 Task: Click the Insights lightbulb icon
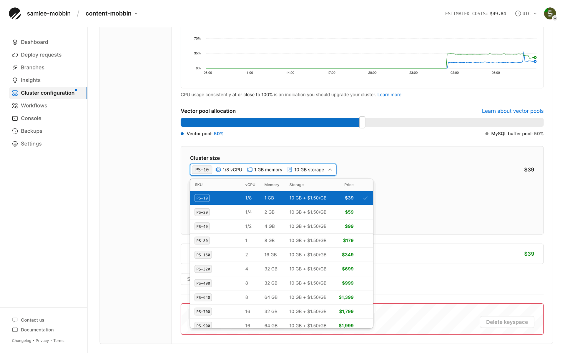click(x=15, y=80)
